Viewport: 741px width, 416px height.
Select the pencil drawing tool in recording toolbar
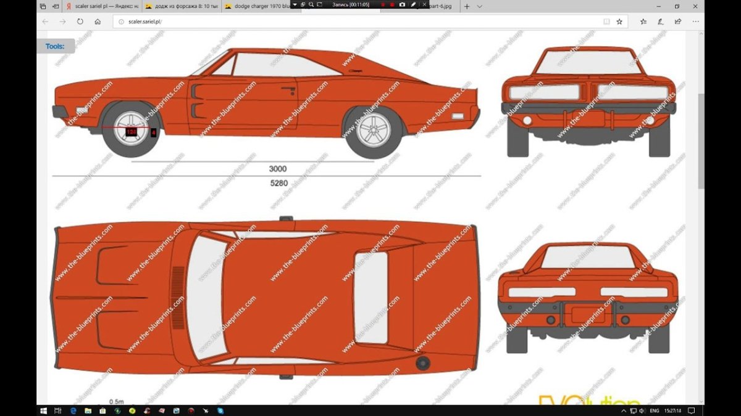point(413,6)
